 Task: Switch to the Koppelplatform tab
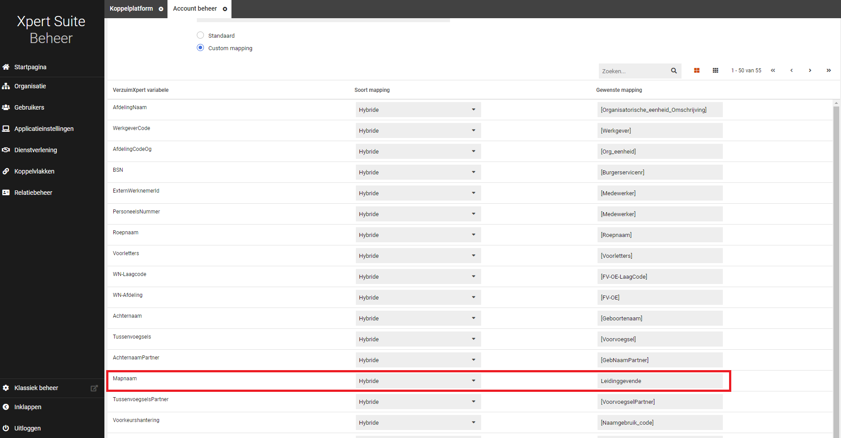coord(131,9)
